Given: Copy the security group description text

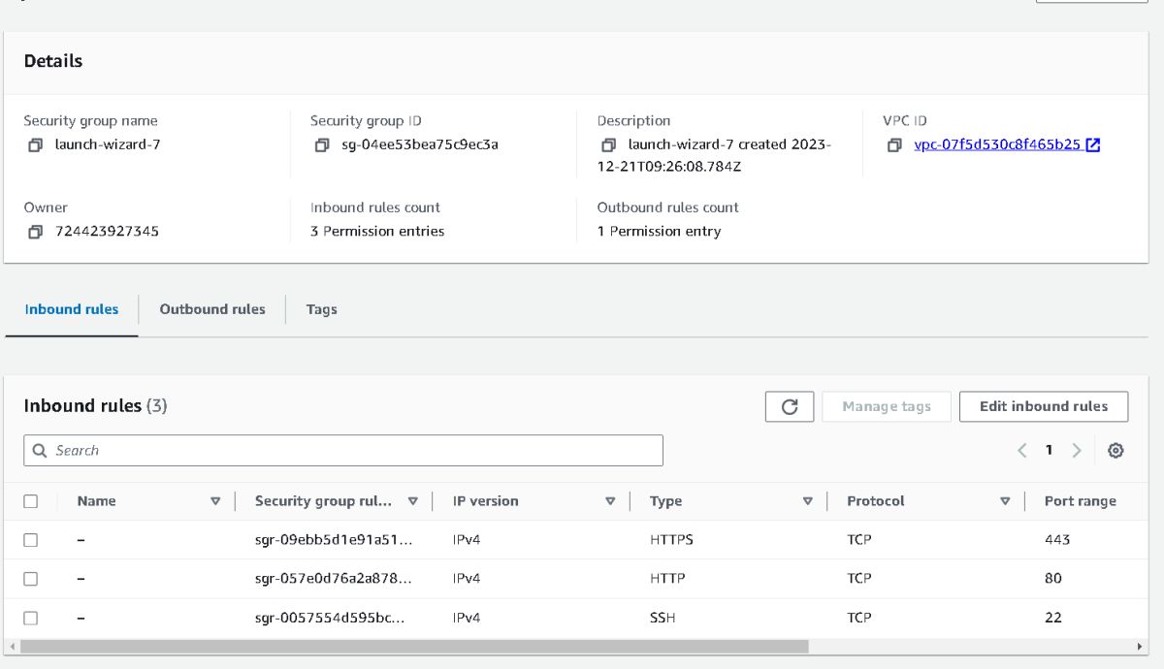Looking at the screenshot, I should point(608,145).
